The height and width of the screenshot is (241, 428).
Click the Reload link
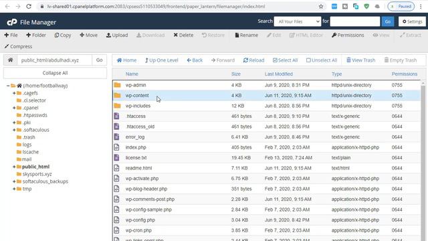[254, 60]
